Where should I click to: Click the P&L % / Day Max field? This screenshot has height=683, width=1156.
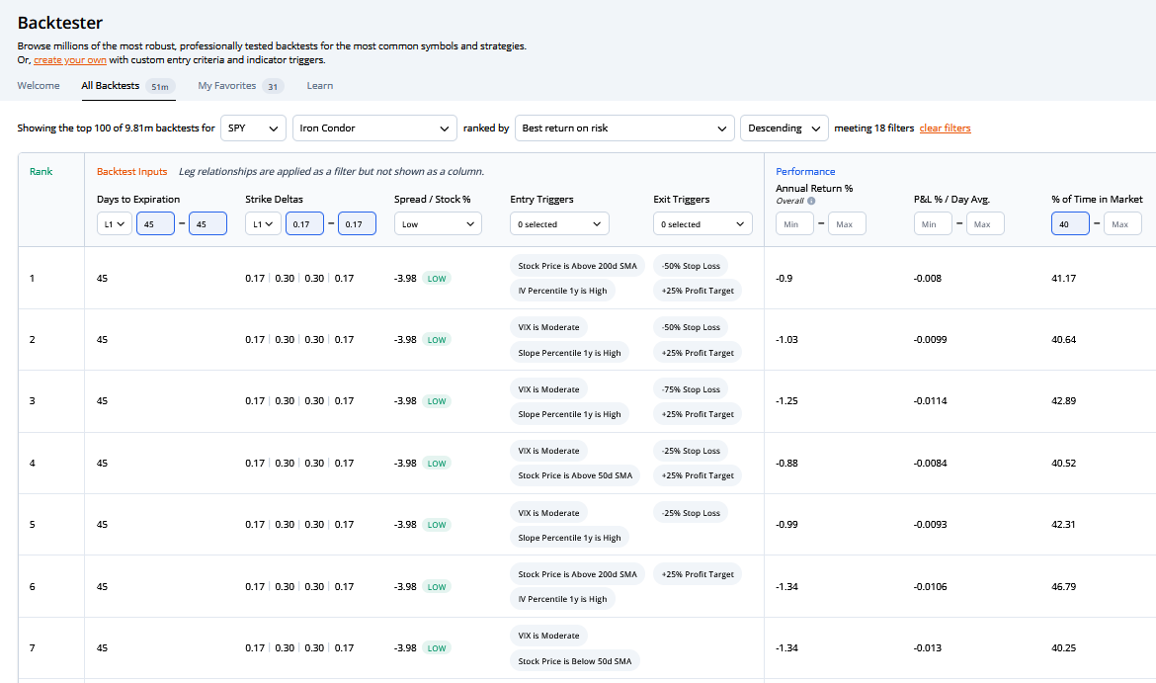[x=985, y=224]
